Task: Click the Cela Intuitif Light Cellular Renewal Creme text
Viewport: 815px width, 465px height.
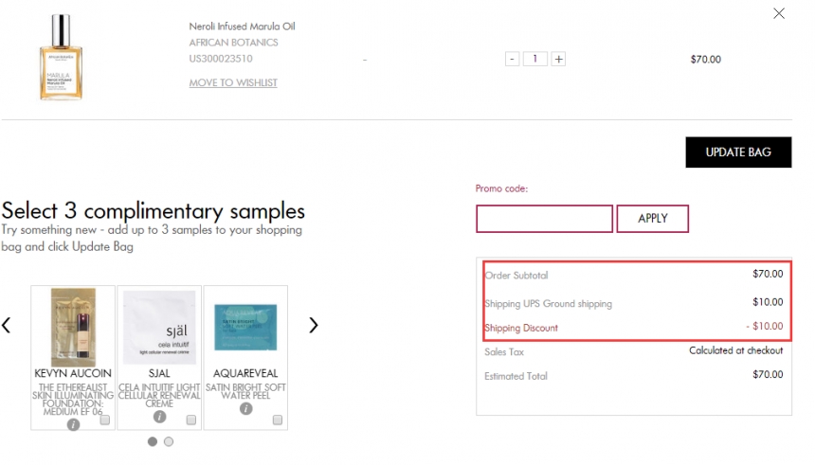Action: 159,395
